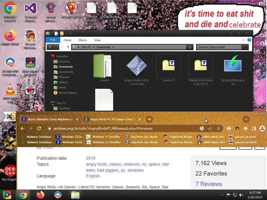The image size is (267, 200).
Task: Switch to the Home ribbon tab
Action: coord(68,40)
